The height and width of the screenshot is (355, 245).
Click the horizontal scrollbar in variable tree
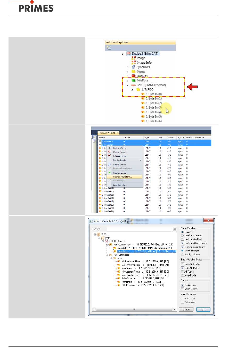[x=134, y=309]
